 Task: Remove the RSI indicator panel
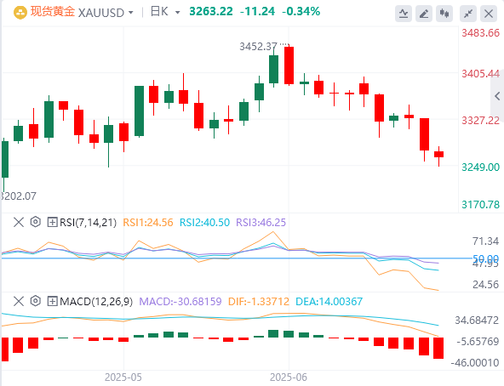pyautogui.click(x=19, y=222)
